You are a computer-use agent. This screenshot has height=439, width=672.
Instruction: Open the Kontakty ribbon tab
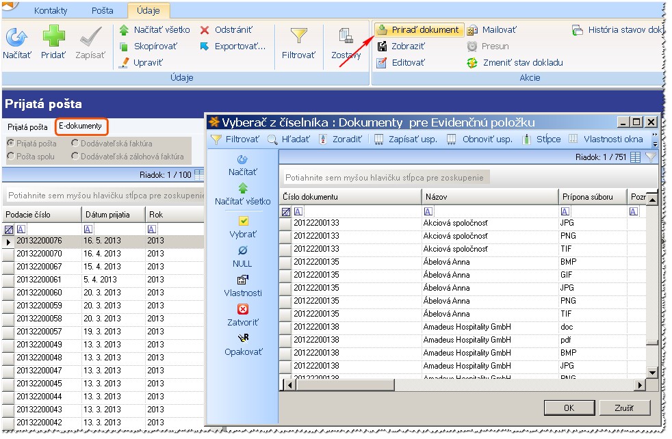coord(51,11)
